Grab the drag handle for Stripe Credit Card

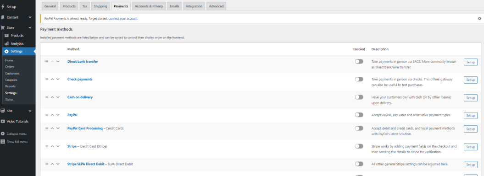pos(47,146)
